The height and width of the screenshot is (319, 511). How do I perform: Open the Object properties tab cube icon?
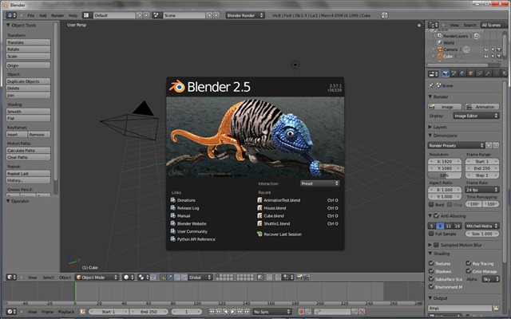point(470,74)
